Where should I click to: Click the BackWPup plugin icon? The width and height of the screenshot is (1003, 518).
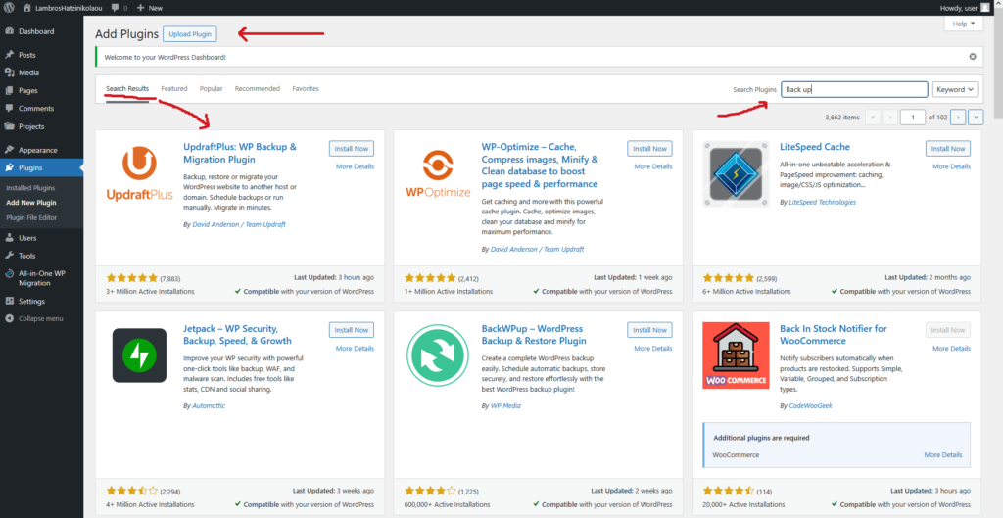coord(437,355)
